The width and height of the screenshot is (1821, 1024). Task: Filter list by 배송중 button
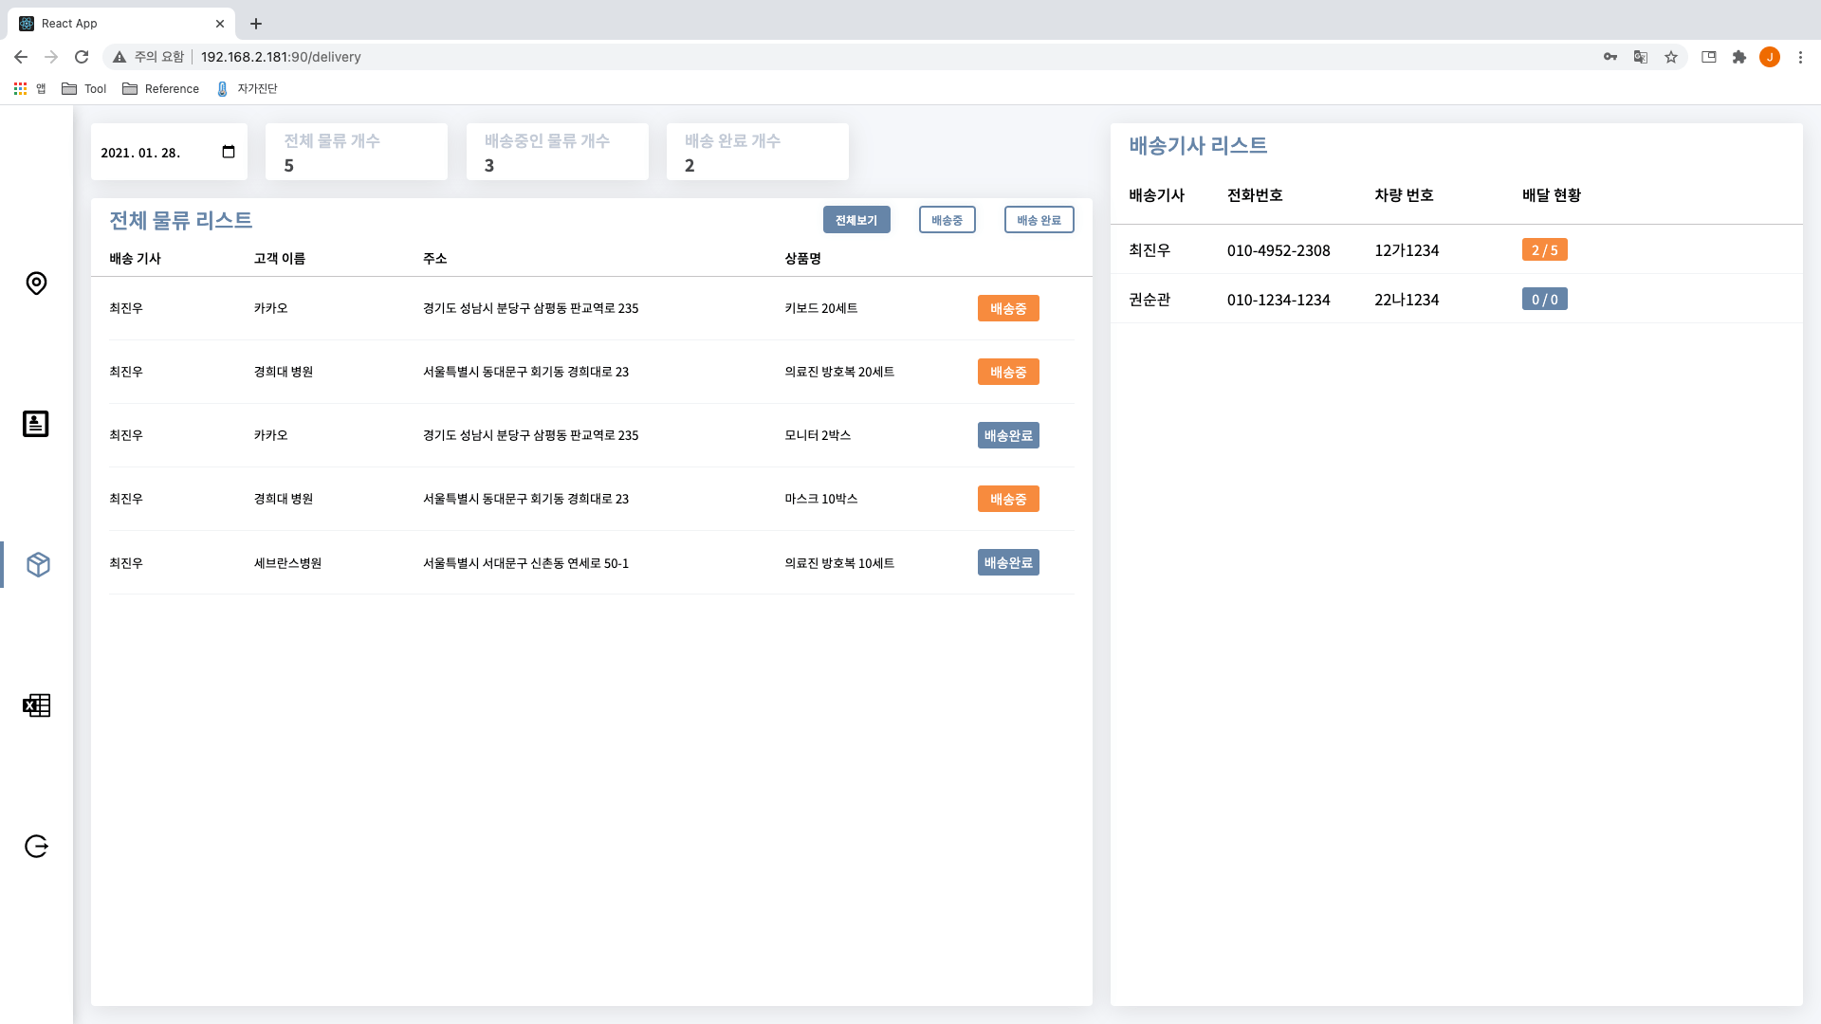[947, 220]
